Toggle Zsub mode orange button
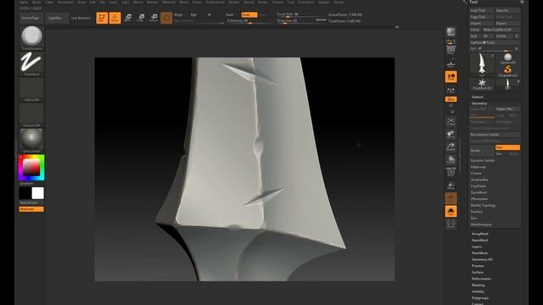 (x=249, y=15)
